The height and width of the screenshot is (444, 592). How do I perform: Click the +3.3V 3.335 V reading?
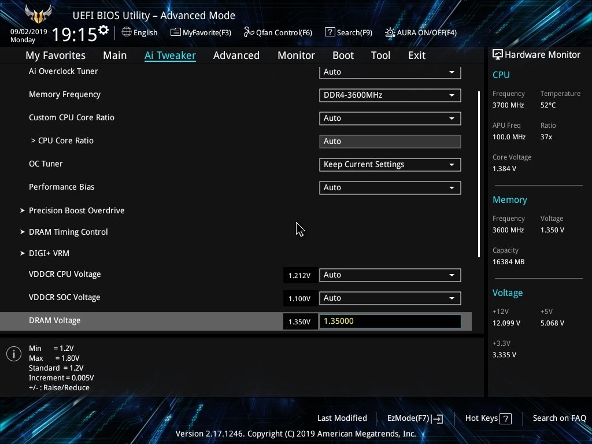504,355
